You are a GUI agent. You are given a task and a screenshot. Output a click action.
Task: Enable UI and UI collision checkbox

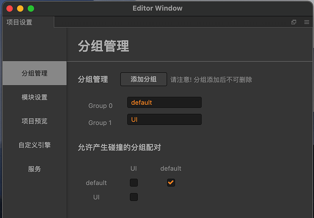click(134, 197)
